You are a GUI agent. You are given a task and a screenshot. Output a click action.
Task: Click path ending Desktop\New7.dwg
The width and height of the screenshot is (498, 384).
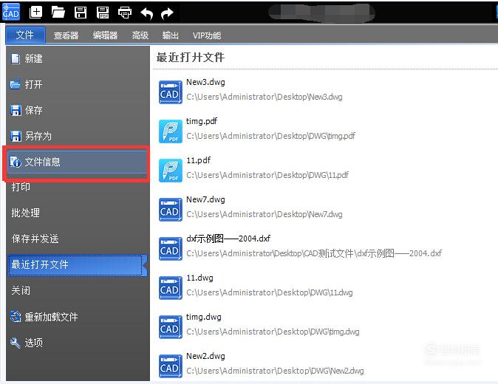(x=265, y=215)
